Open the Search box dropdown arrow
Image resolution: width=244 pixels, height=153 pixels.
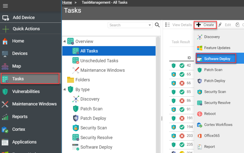pos(150,25)
